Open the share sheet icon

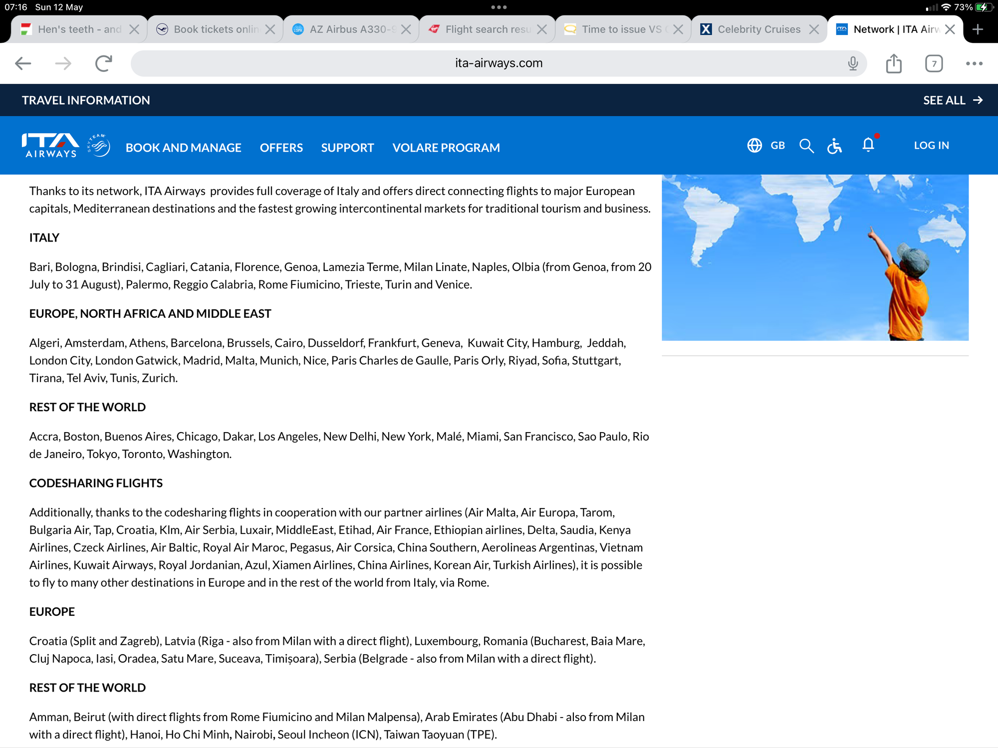pos(894,63)
